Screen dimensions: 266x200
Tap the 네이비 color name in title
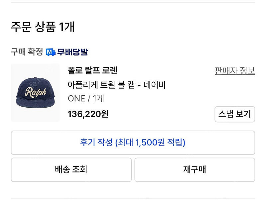155,85
